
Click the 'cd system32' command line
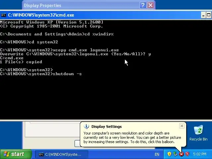point(29,42)
